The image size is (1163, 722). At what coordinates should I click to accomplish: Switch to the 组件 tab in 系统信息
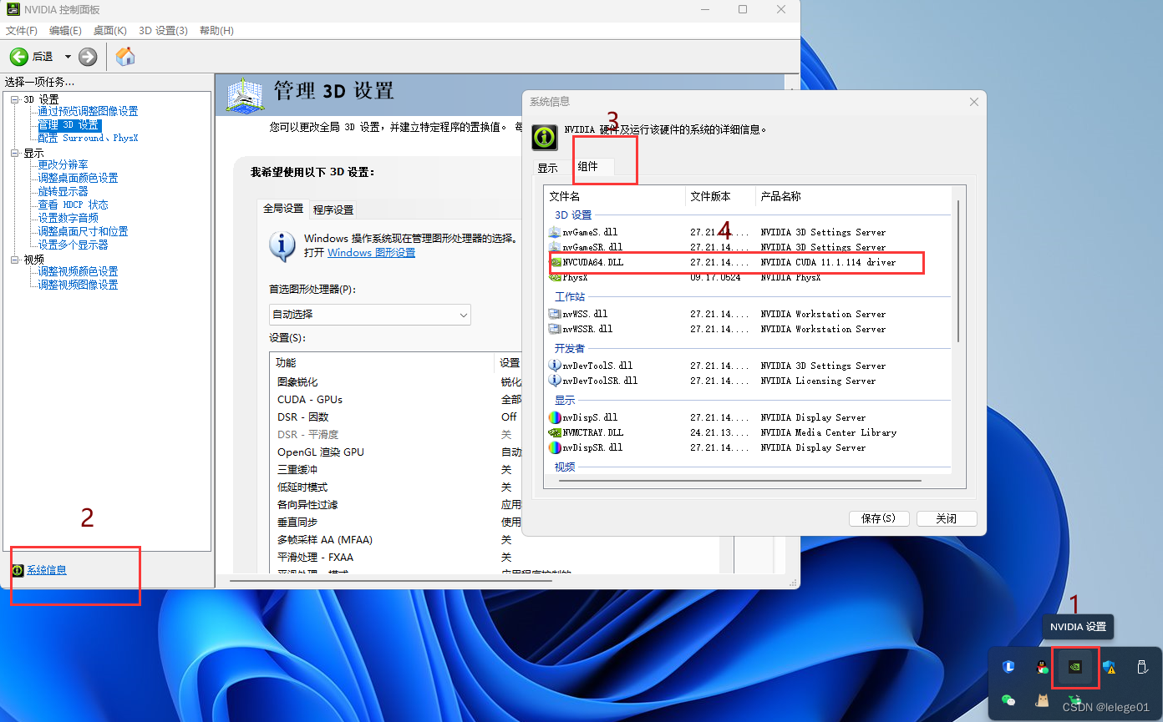tap(590, 166)
